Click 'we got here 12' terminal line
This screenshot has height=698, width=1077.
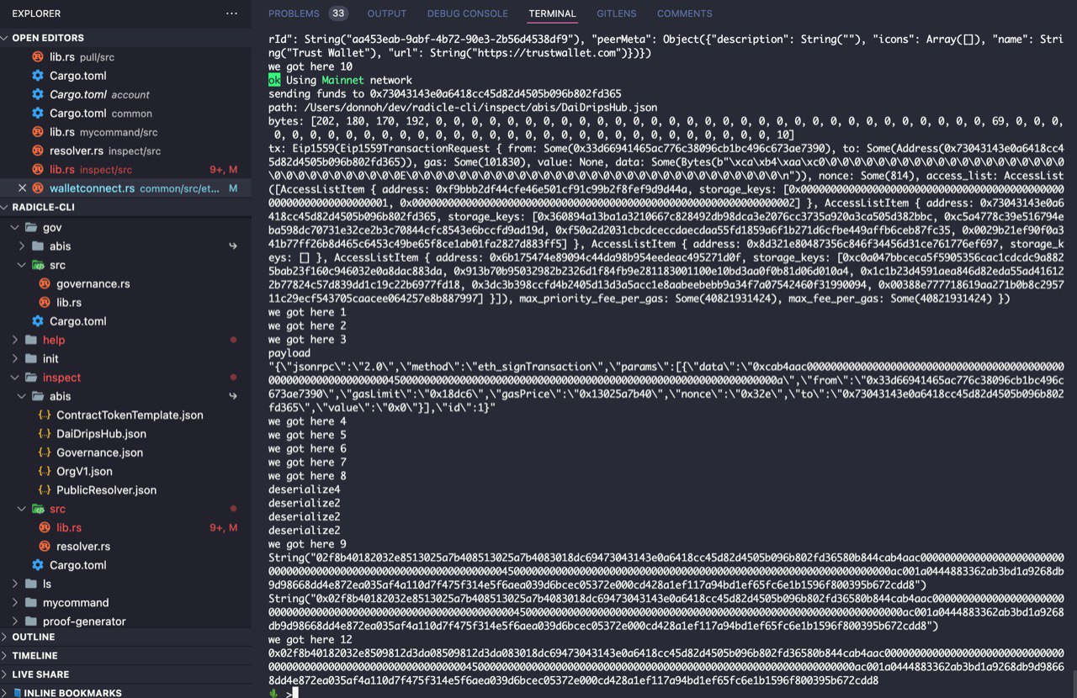pyautogui.click(x=310, y=640)
